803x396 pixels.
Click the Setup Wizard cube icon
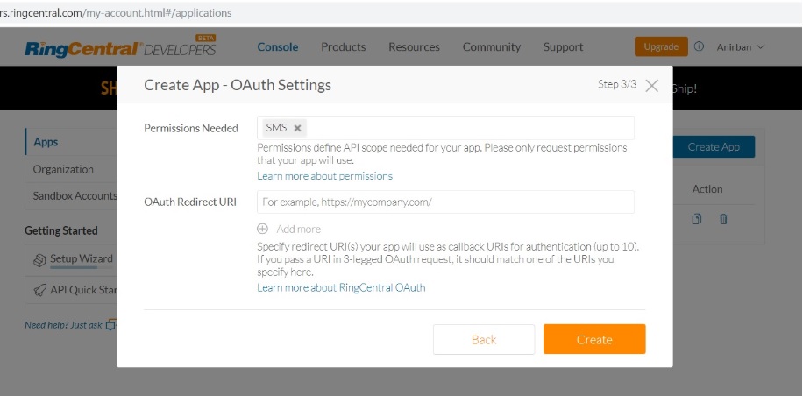coord(39,259)
